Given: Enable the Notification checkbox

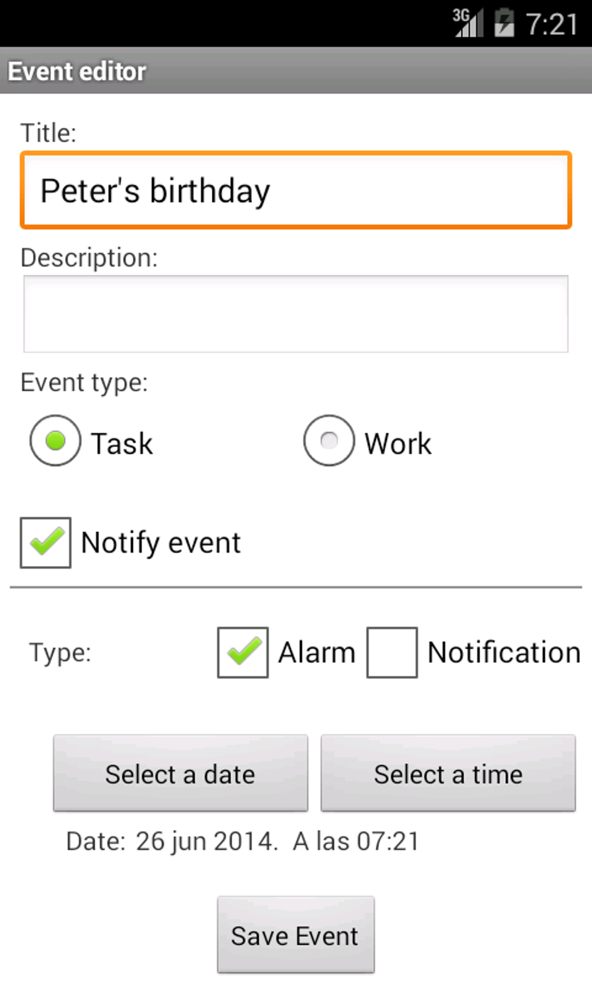Looking at the screenshot, I should pyautogui.click(x=392, y=653).
